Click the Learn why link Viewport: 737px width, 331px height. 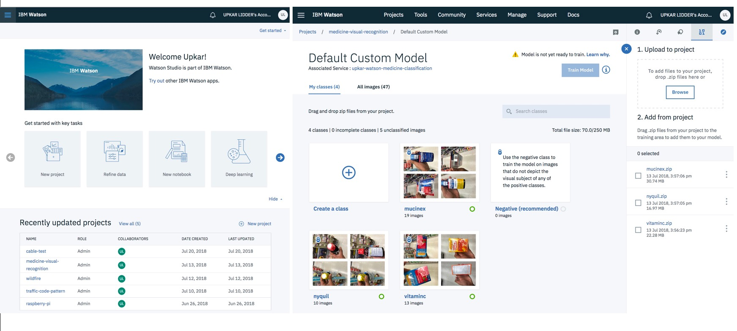pos(598,54)
